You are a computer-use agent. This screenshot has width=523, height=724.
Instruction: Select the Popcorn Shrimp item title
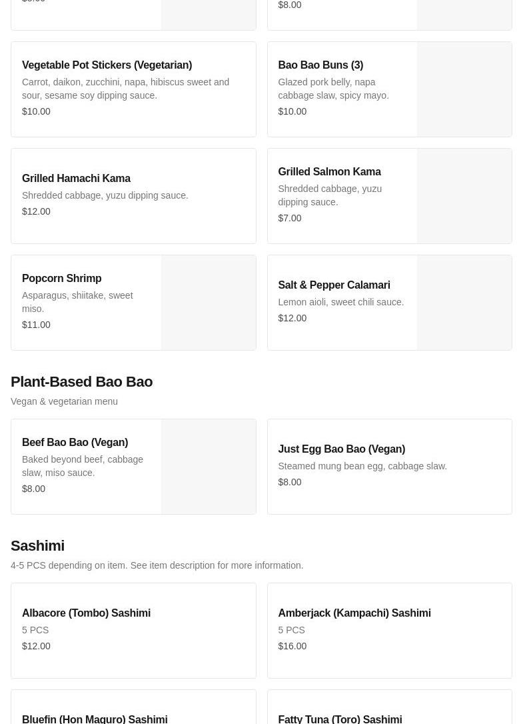(62, 279)
